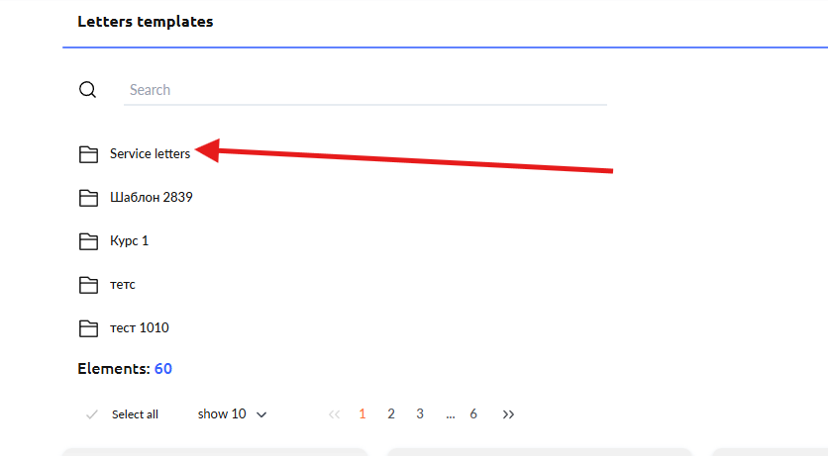The image size is (828, 456).
Task: Select page 1 in pagination
Action: 362,414
